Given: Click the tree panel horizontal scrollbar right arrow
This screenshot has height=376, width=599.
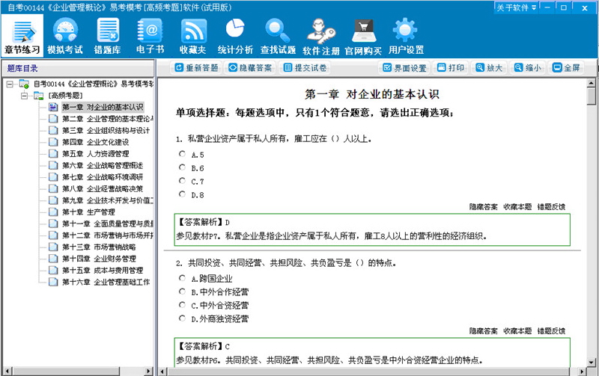Looking at the screenshot, I should coord(148,371).
